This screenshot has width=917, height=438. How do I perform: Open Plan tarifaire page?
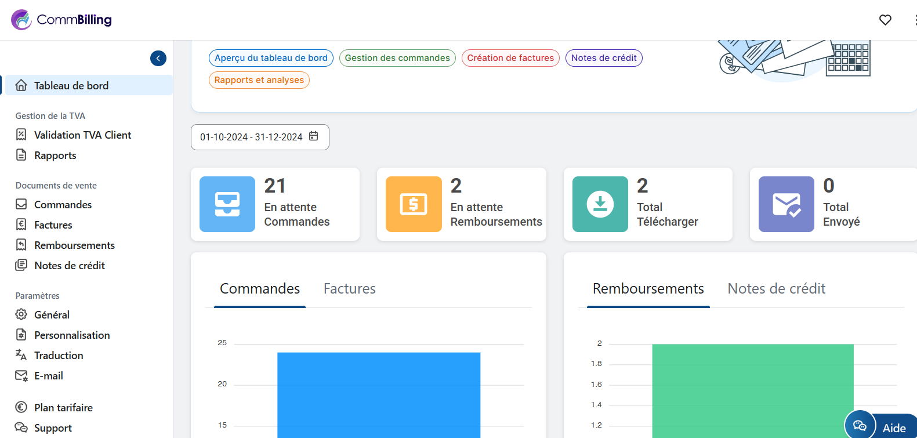(63, 407)
